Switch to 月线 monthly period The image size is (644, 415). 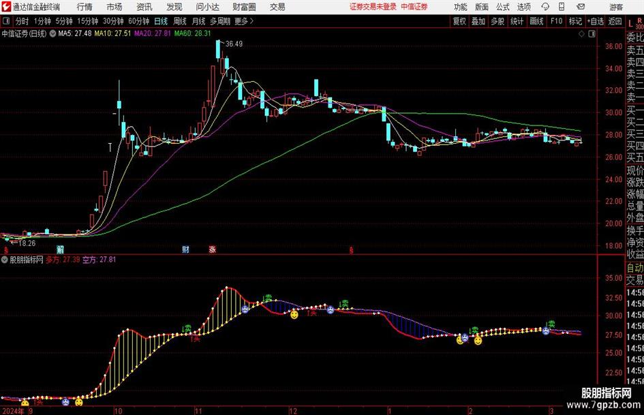(x=198, y=21)
